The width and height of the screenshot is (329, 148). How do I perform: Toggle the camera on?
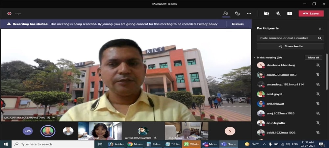click(x=266, y=13)
